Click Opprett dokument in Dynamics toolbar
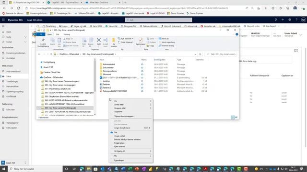This screenshot has width=307, height=172. tap(171, 26)
